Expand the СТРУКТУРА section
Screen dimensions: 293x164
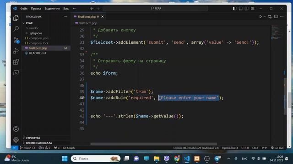pos(33,138)
